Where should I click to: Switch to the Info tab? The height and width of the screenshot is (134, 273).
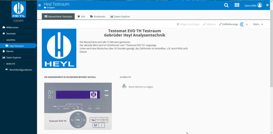click(81, 17)
